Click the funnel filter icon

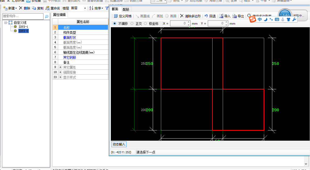[107, 8]
